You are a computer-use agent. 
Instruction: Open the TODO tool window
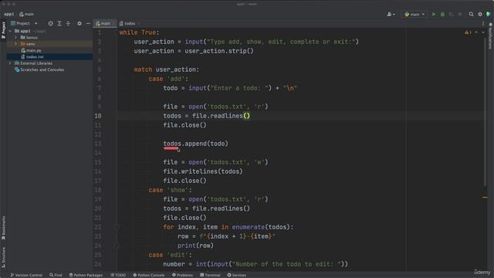coord(118,275)
